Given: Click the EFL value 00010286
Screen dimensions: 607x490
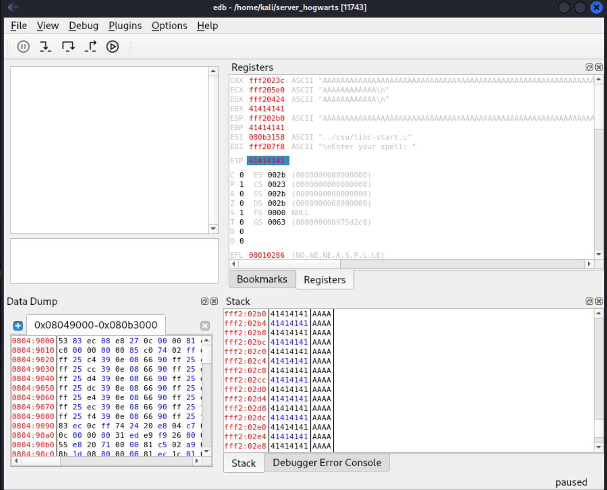Looking at the screenshot, I should coord(267,255).
